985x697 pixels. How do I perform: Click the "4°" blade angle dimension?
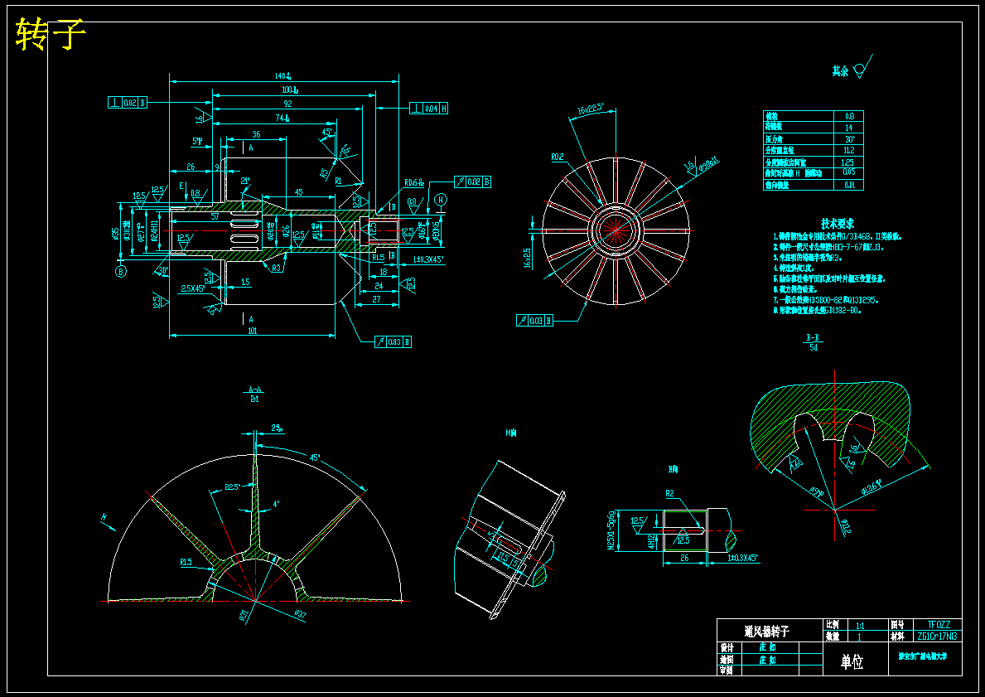(276, 503)
